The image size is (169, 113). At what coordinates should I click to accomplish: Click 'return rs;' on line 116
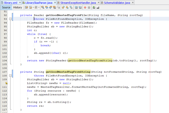pyautogui.click(x=35, y=106)
